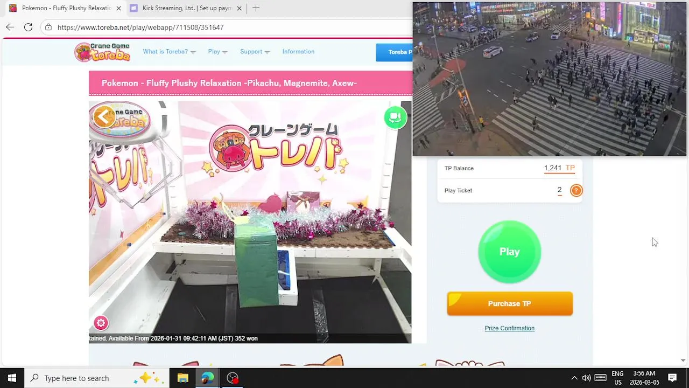Screen dimensions: 689x388
Task: Open Windows Start menu
Action: tap(12, 378)
